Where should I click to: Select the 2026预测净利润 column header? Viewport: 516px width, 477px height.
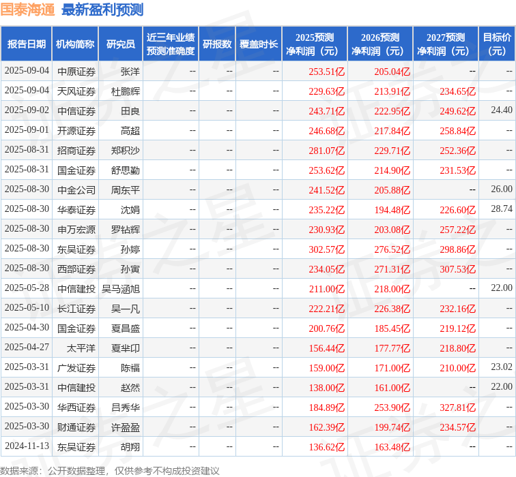380,44
